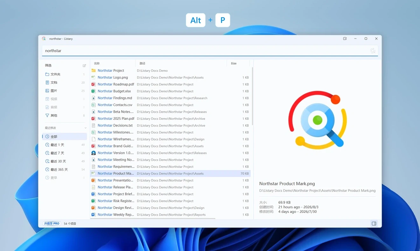Choose the 最近 7 天 time filter
Screen dimensions: 420x251
click(65, 153)
